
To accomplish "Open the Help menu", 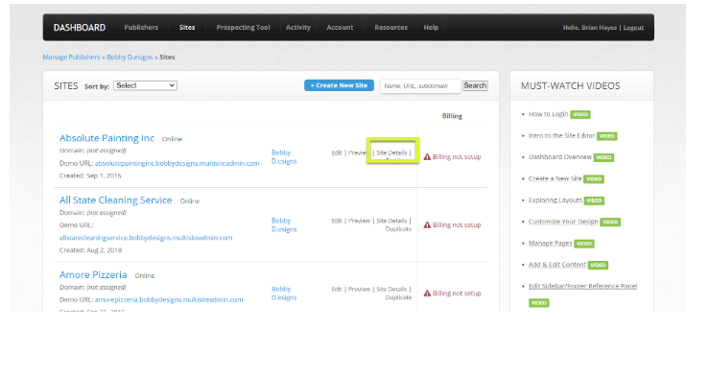I will pos(431,28).
